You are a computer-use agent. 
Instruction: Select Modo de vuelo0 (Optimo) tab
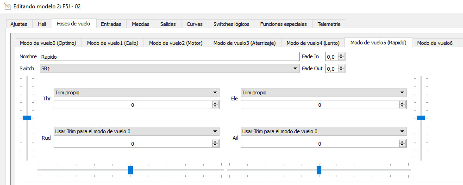click(49, 43)
